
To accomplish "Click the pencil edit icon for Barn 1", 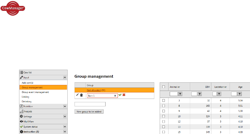I will coord(77,95).
